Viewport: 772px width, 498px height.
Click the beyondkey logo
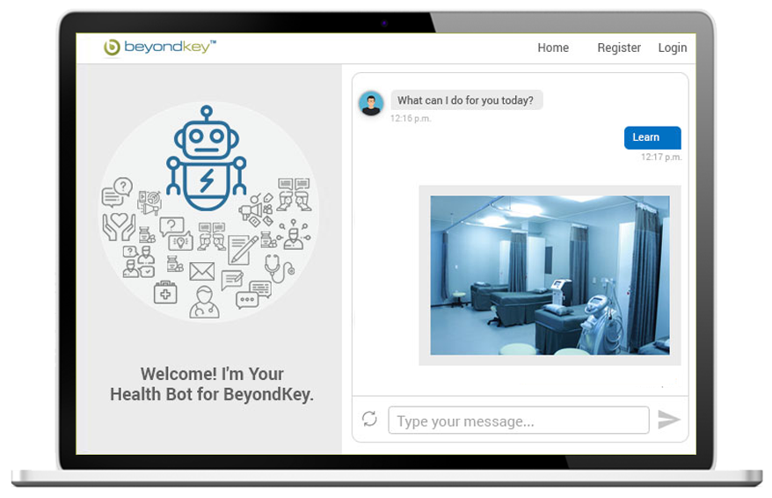pos(160,48)
